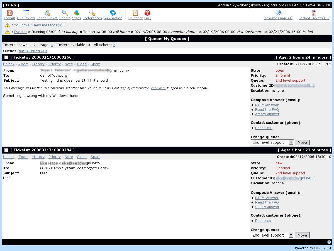The image size is (334, 251).
Task: Mark second ticket as Spam
Action: pos(95,157)
